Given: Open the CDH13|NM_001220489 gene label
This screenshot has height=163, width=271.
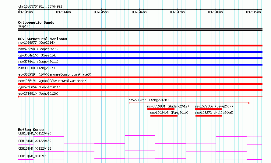Looking at the screenshot, I should [35, 141].
